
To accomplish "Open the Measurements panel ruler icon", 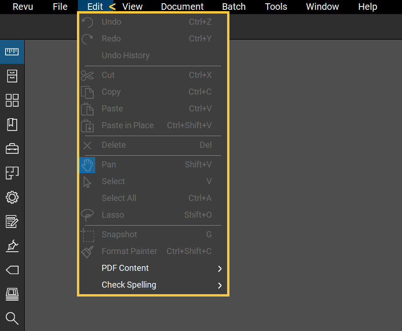I will pyautogui.click(x=12, y=52).
